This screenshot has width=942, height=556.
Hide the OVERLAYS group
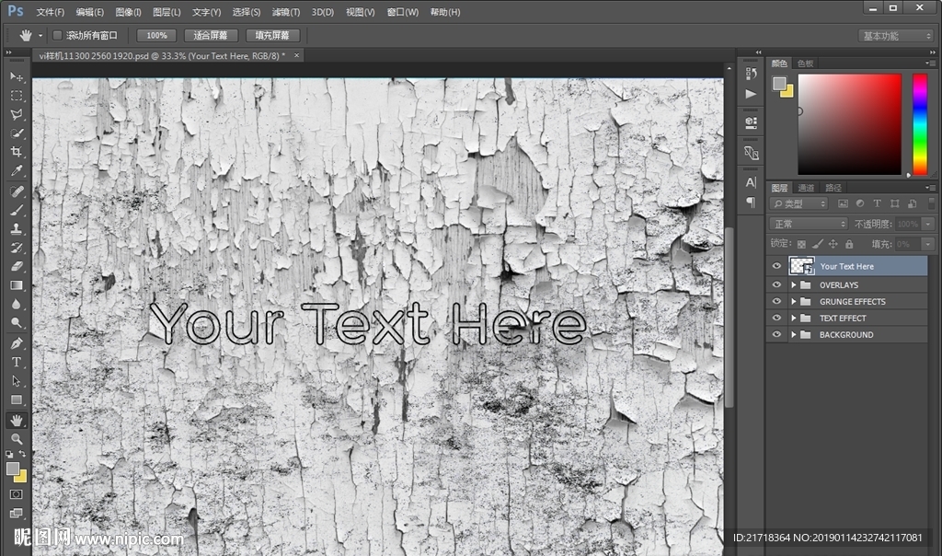[x=776, y=285]
